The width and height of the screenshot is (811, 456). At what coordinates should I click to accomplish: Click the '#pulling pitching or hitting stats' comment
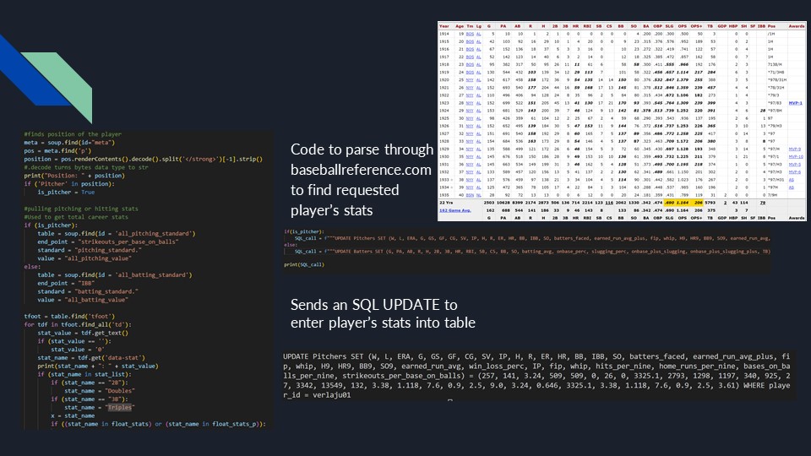coord(81,209)
